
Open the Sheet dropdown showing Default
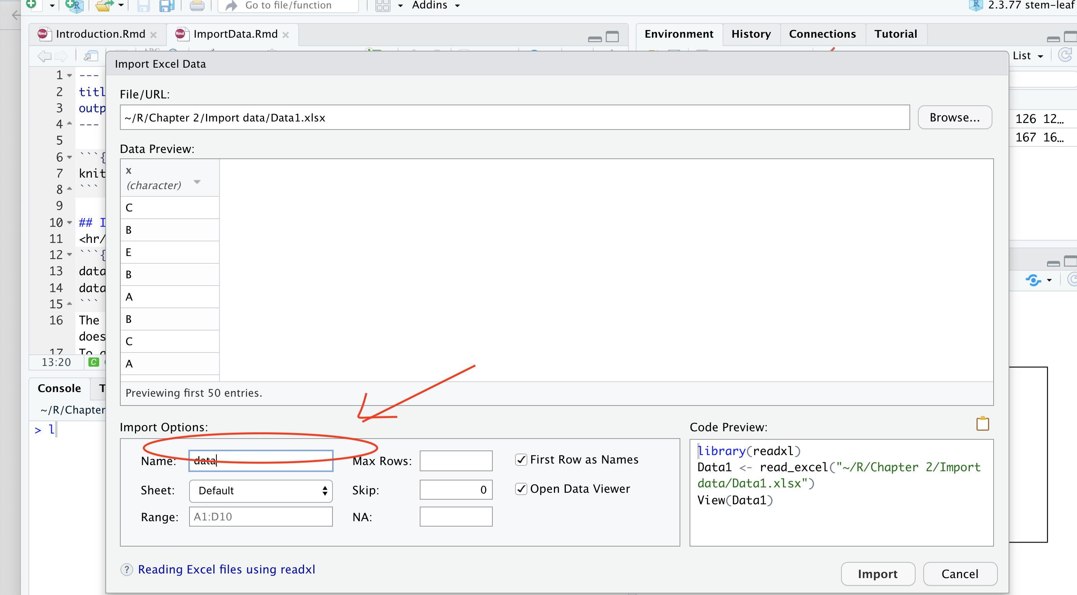[261, 490]
